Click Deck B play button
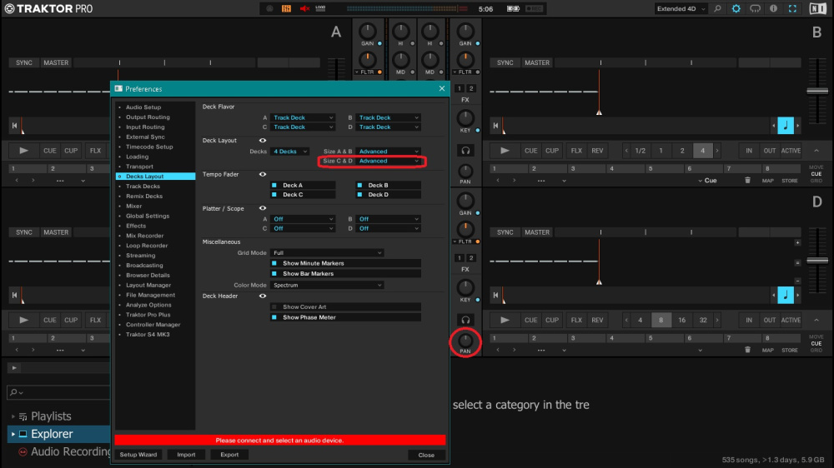 point(505,151)
